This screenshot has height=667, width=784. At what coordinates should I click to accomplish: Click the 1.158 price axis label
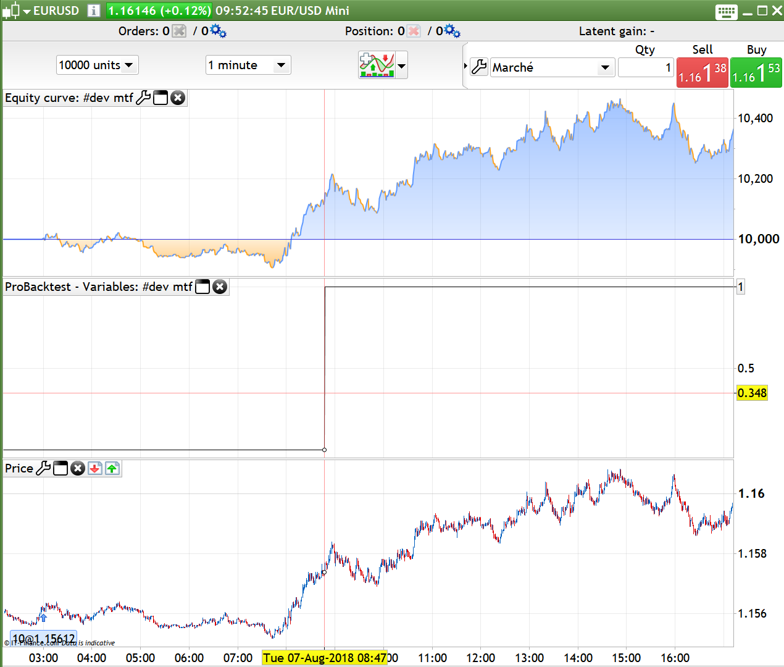pos(752,553)
